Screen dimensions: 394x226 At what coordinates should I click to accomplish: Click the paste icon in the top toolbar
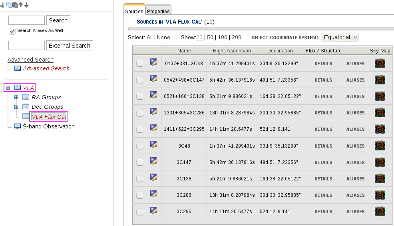coord(15,5)
